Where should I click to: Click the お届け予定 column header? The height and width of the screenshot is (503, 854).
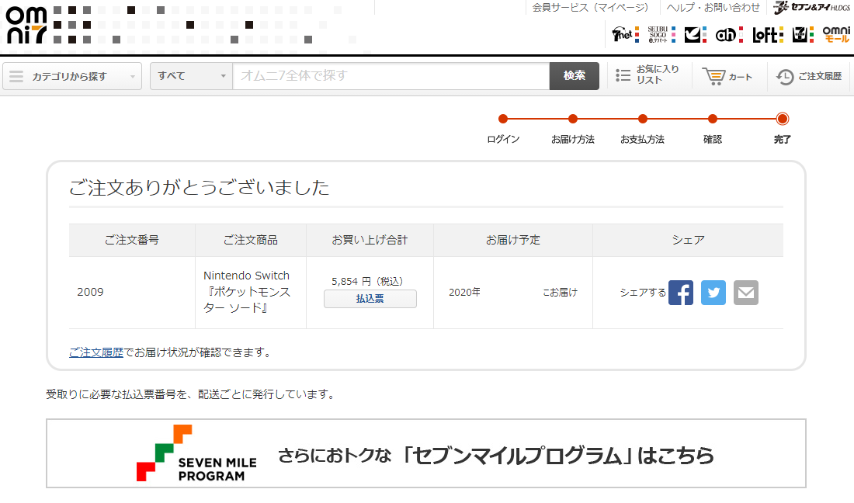[x=513, y=240]
